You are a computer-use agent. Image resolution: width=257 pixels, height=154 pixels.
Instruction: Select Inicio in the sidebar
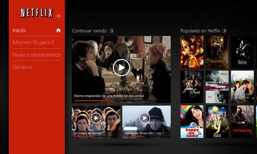click(19, 30)
